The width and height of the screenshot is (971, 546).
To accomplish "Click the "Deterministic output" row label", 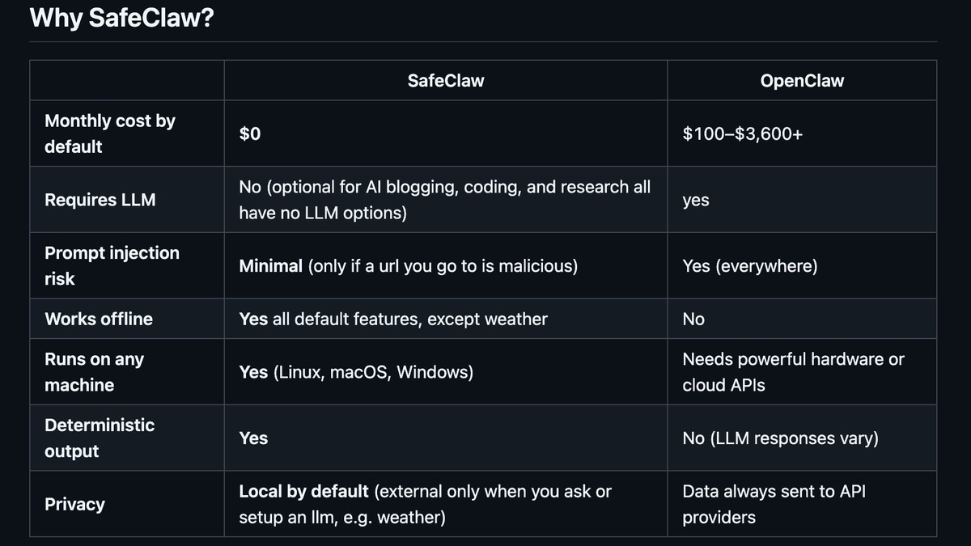I will click(x=100, y=438).
